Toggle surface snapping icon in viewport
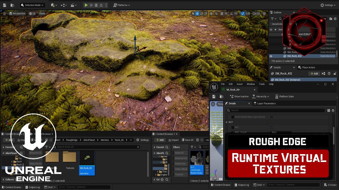 coord(216,13)
